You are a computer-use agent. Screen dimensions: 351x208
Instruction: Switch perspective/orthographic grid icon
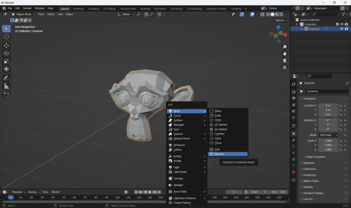[x=284, y=67]
